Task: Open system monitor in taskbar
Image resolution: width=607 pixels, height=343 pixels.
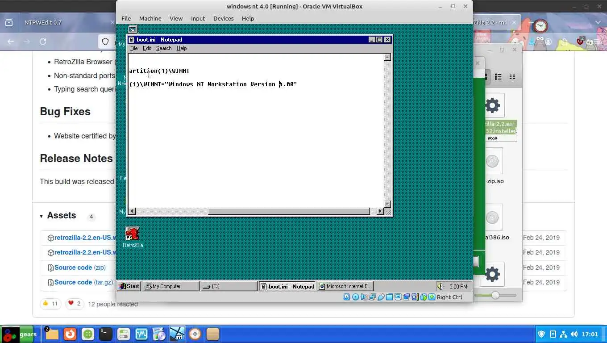Action: (x=141, y=334)
